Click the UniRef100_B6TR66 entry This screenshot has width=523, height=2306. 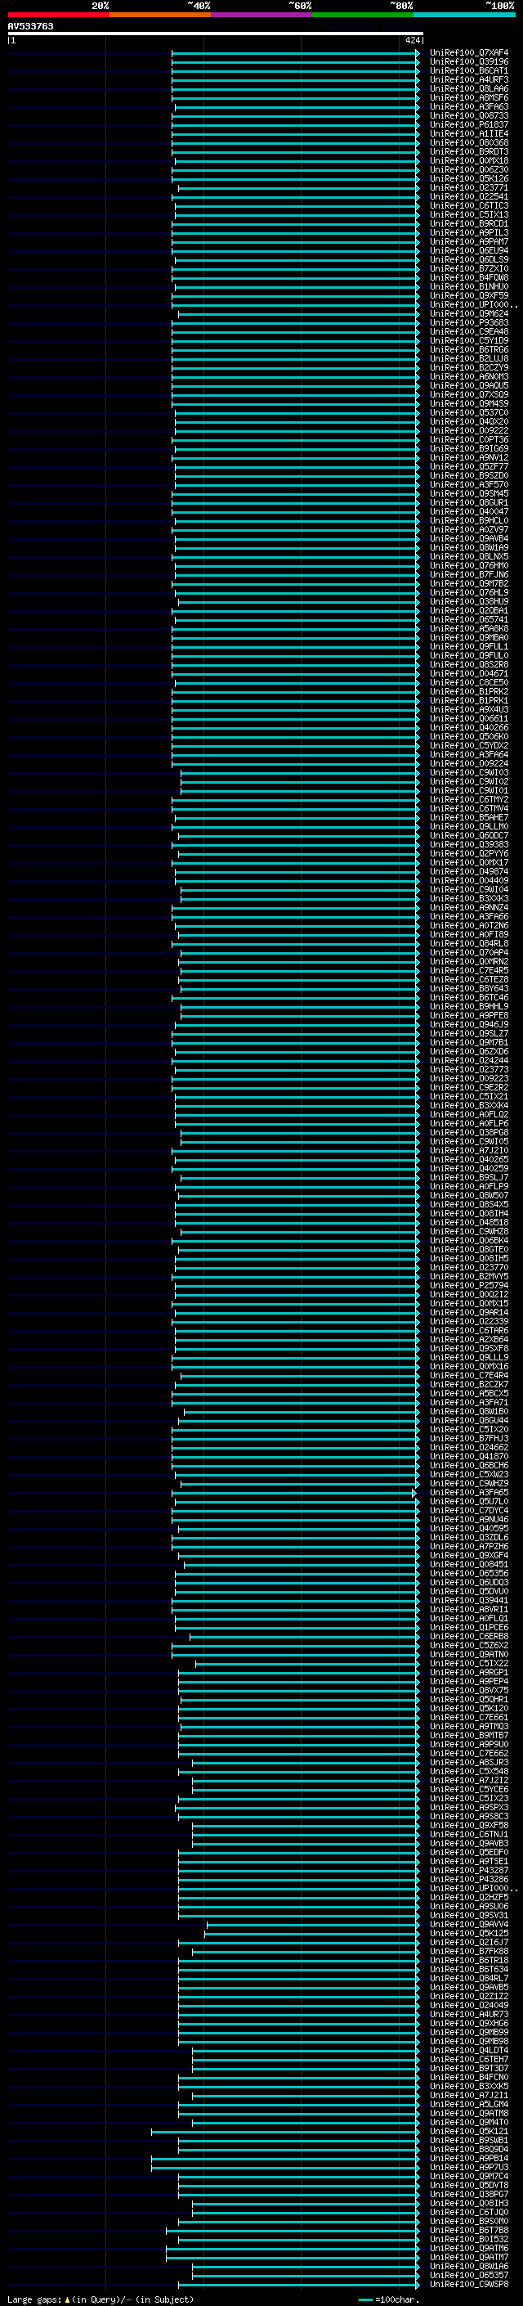[x=469, y=350]
